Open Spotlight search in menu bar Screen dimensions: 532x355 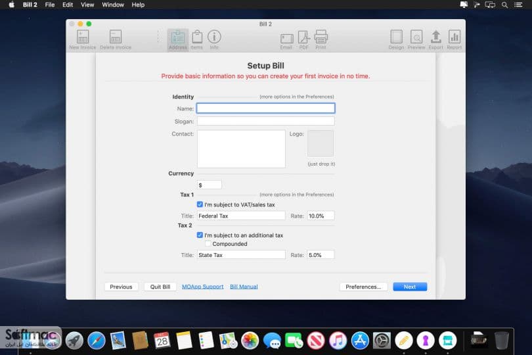coord(505,5)
